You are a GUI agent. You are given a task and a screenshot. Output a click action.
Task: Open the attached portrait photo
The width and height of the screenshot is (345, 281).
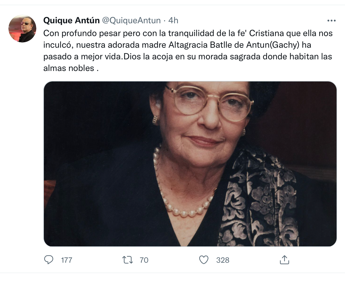click(190, 164)
